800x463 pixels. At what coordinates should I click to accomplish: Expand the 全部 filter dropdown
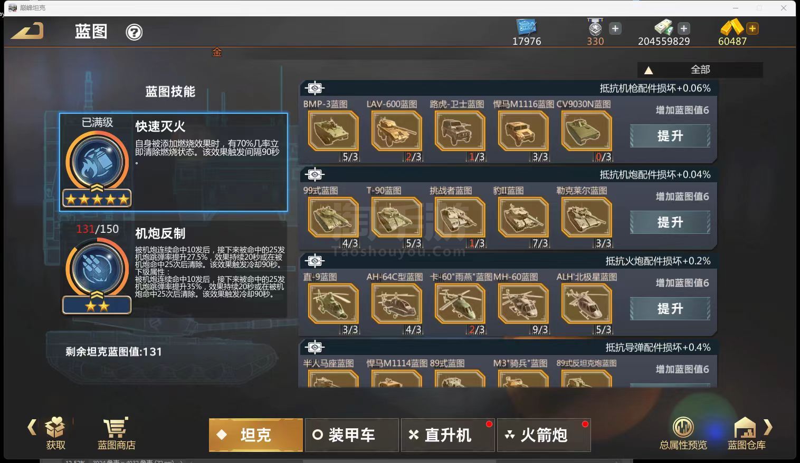(x=700, y=70)
